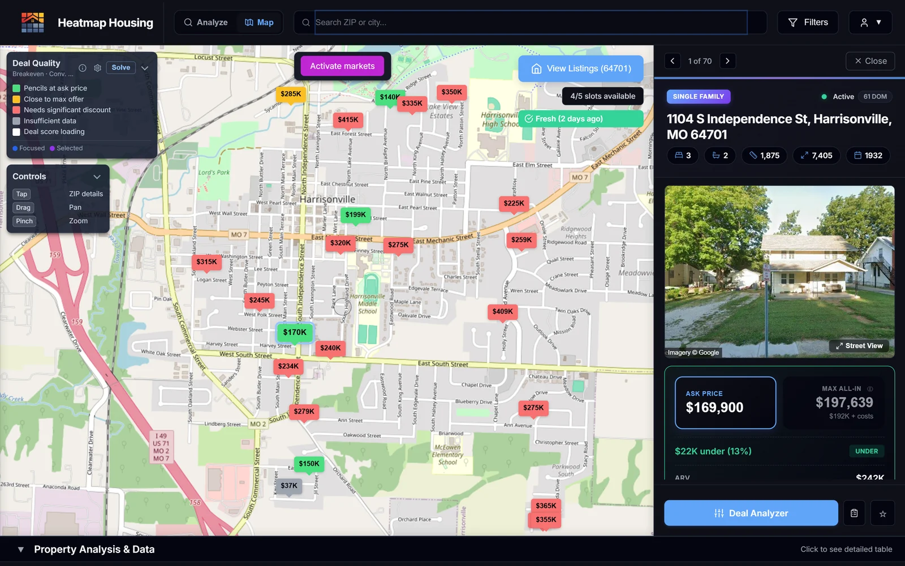
Task: Click the clipboard notes icon
Action: click(x=854, y=513)
